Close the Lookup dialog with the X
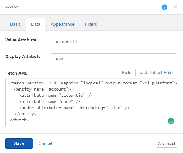Screen dimensions: 183x153 click(x=175, y=7)
